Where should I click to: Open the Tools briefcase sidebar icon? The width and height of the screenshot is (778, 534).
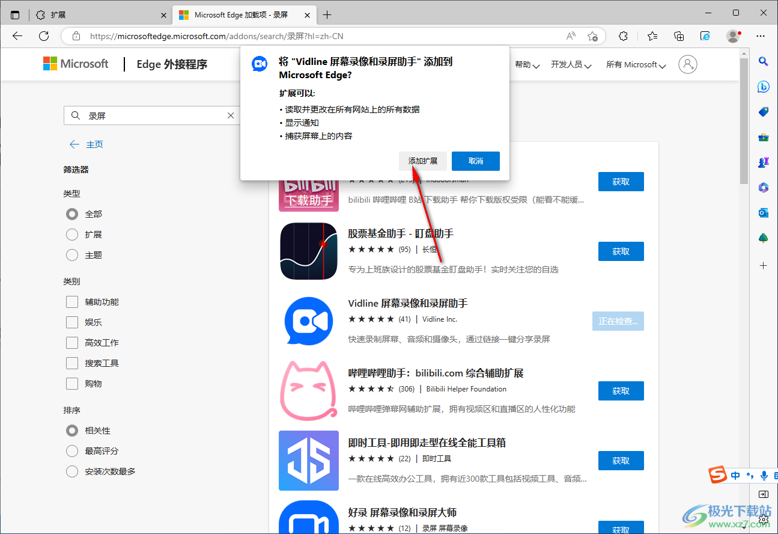tap(764, 137)
